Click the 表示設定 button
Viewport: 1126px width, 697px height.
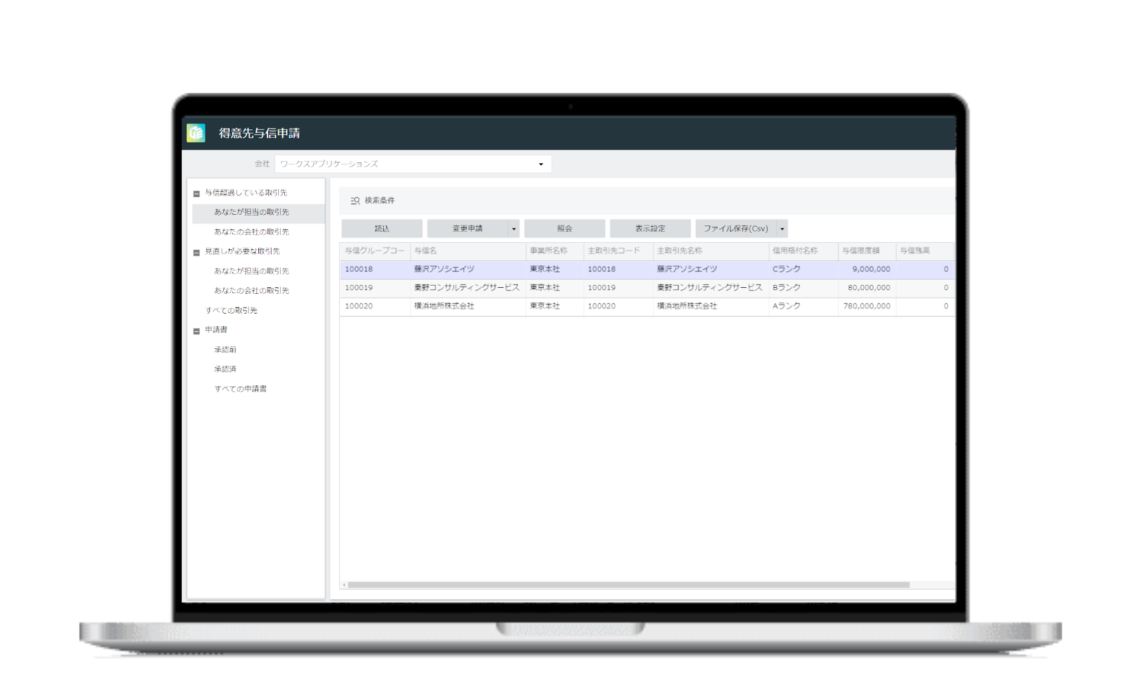coord(650,229)
